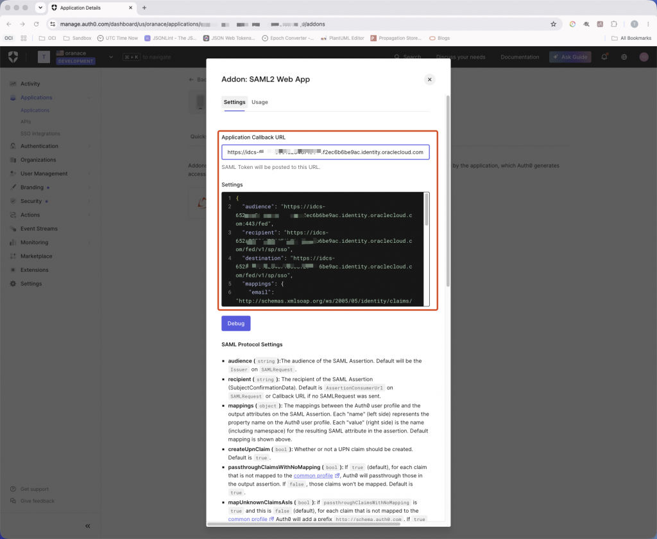The image size is (657, 539).
Task: Open the OCI bookmark
Action: tap(9, 38)
